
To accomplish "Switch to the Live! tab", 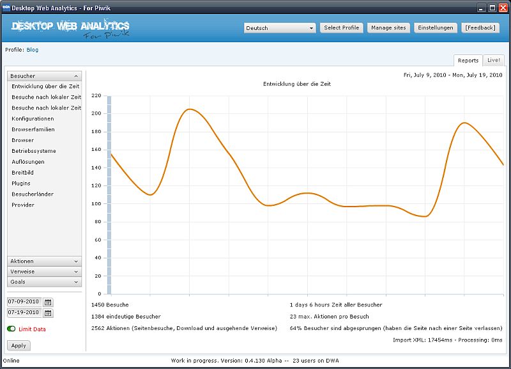I will pyautogui.click(x=494, y=60).
